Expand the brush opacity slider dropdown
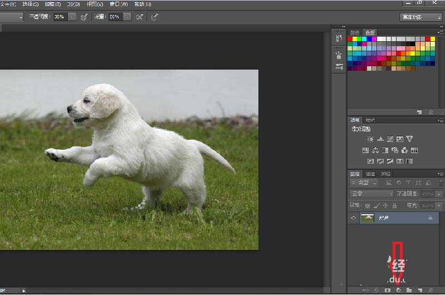The image size is (445, 295). (72, 17)
